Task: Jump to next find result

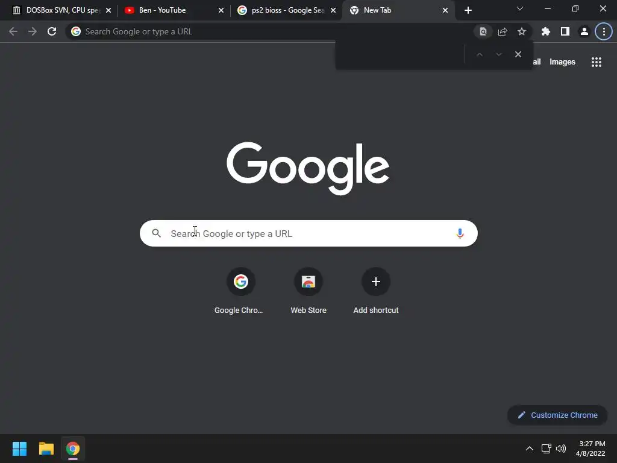Action: pos(499,54)
